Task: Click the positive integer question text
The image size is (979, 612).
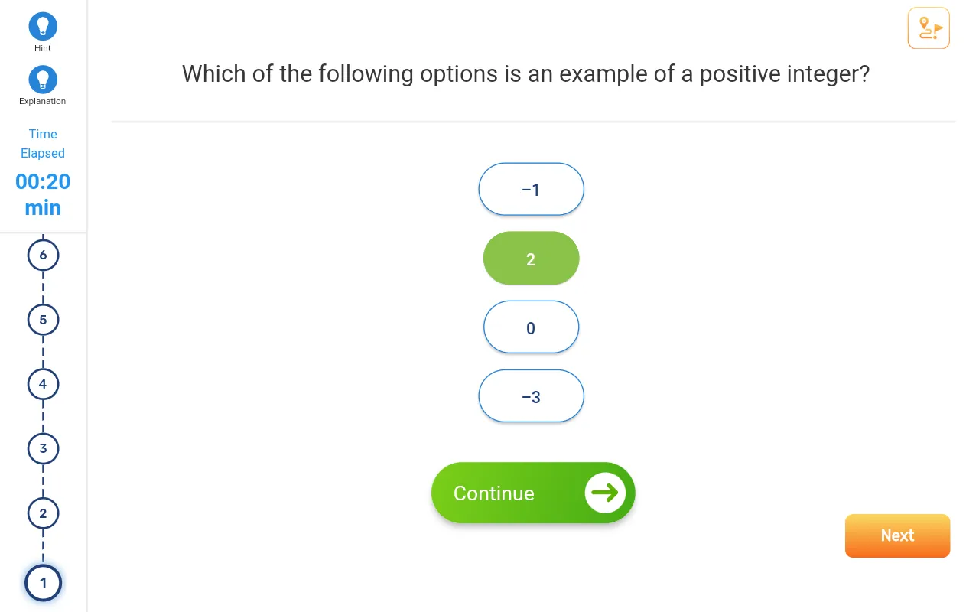Action: [525, 74]
